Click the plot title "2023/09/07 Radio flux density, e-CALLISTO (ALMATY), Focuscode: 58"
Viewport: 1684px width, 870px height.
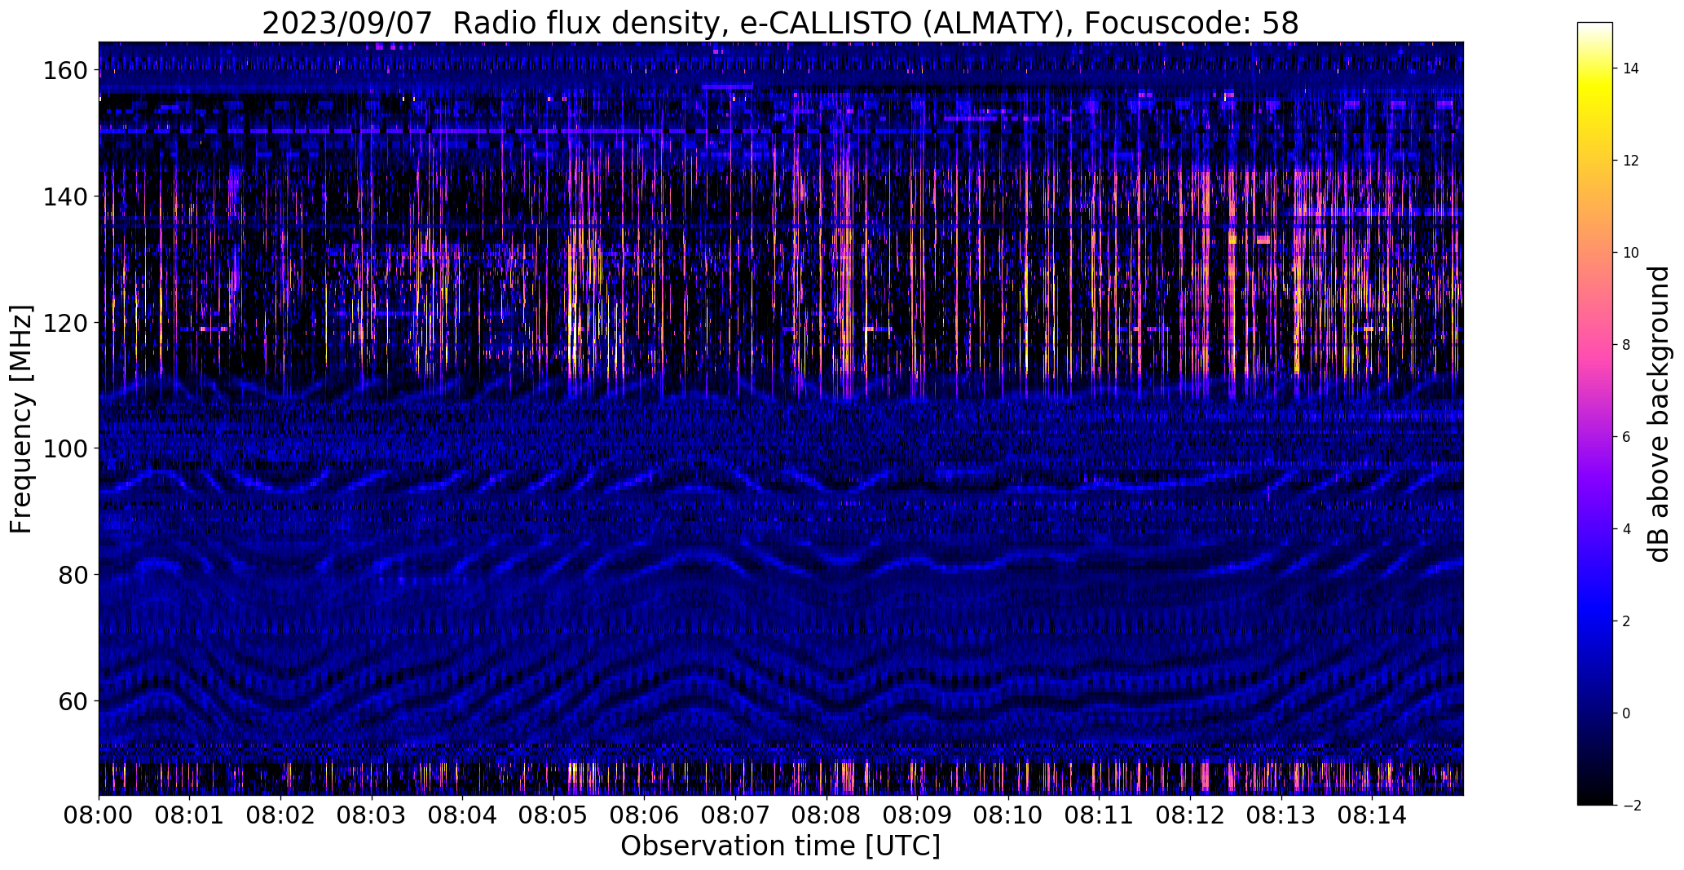780,23
